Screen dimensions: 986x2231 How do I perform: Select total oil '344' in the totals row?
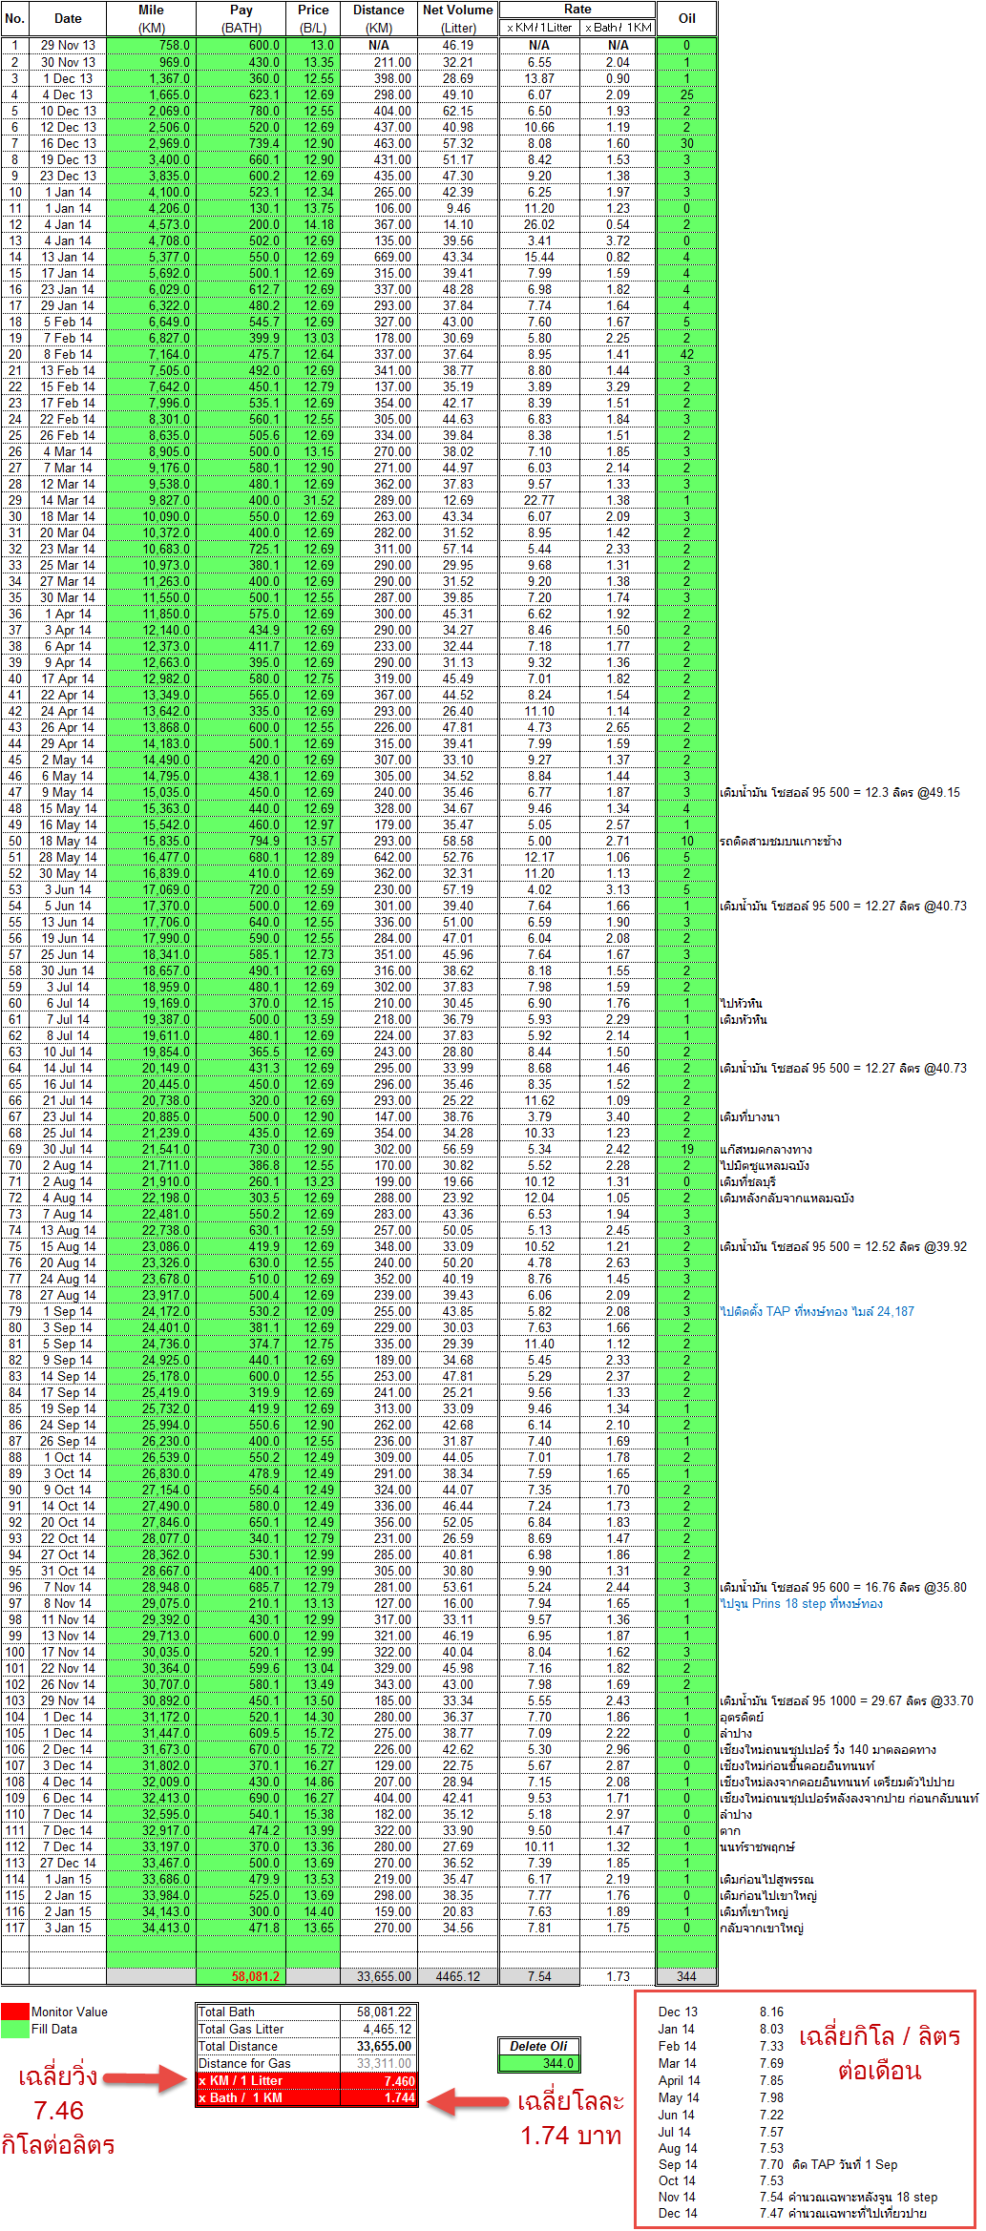(686, 1976)
